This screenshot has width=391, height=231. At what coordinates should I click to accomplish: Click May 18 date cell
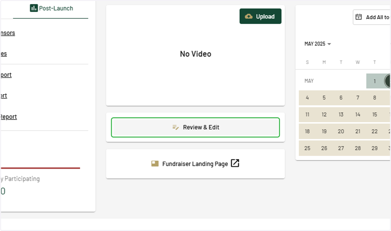(x=307, y=132)
